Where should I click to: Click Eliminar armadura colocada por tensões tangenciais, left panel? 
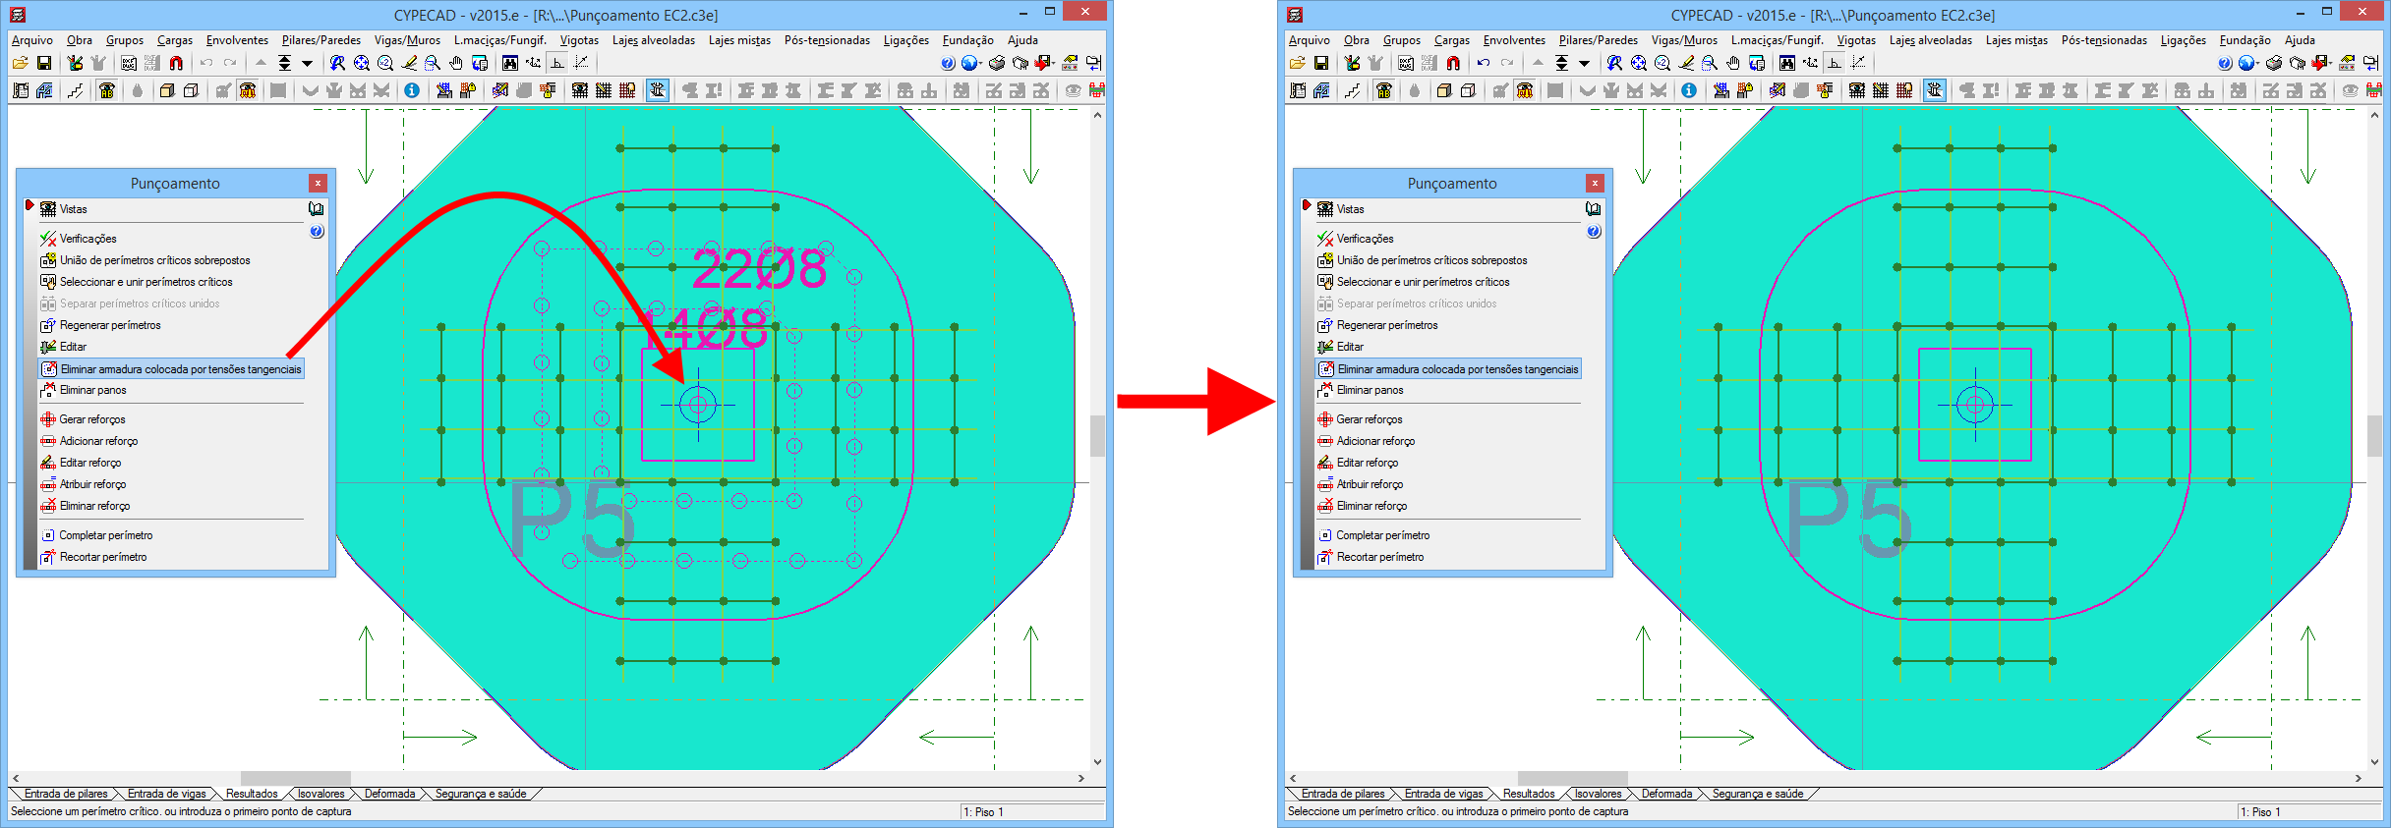171,369
